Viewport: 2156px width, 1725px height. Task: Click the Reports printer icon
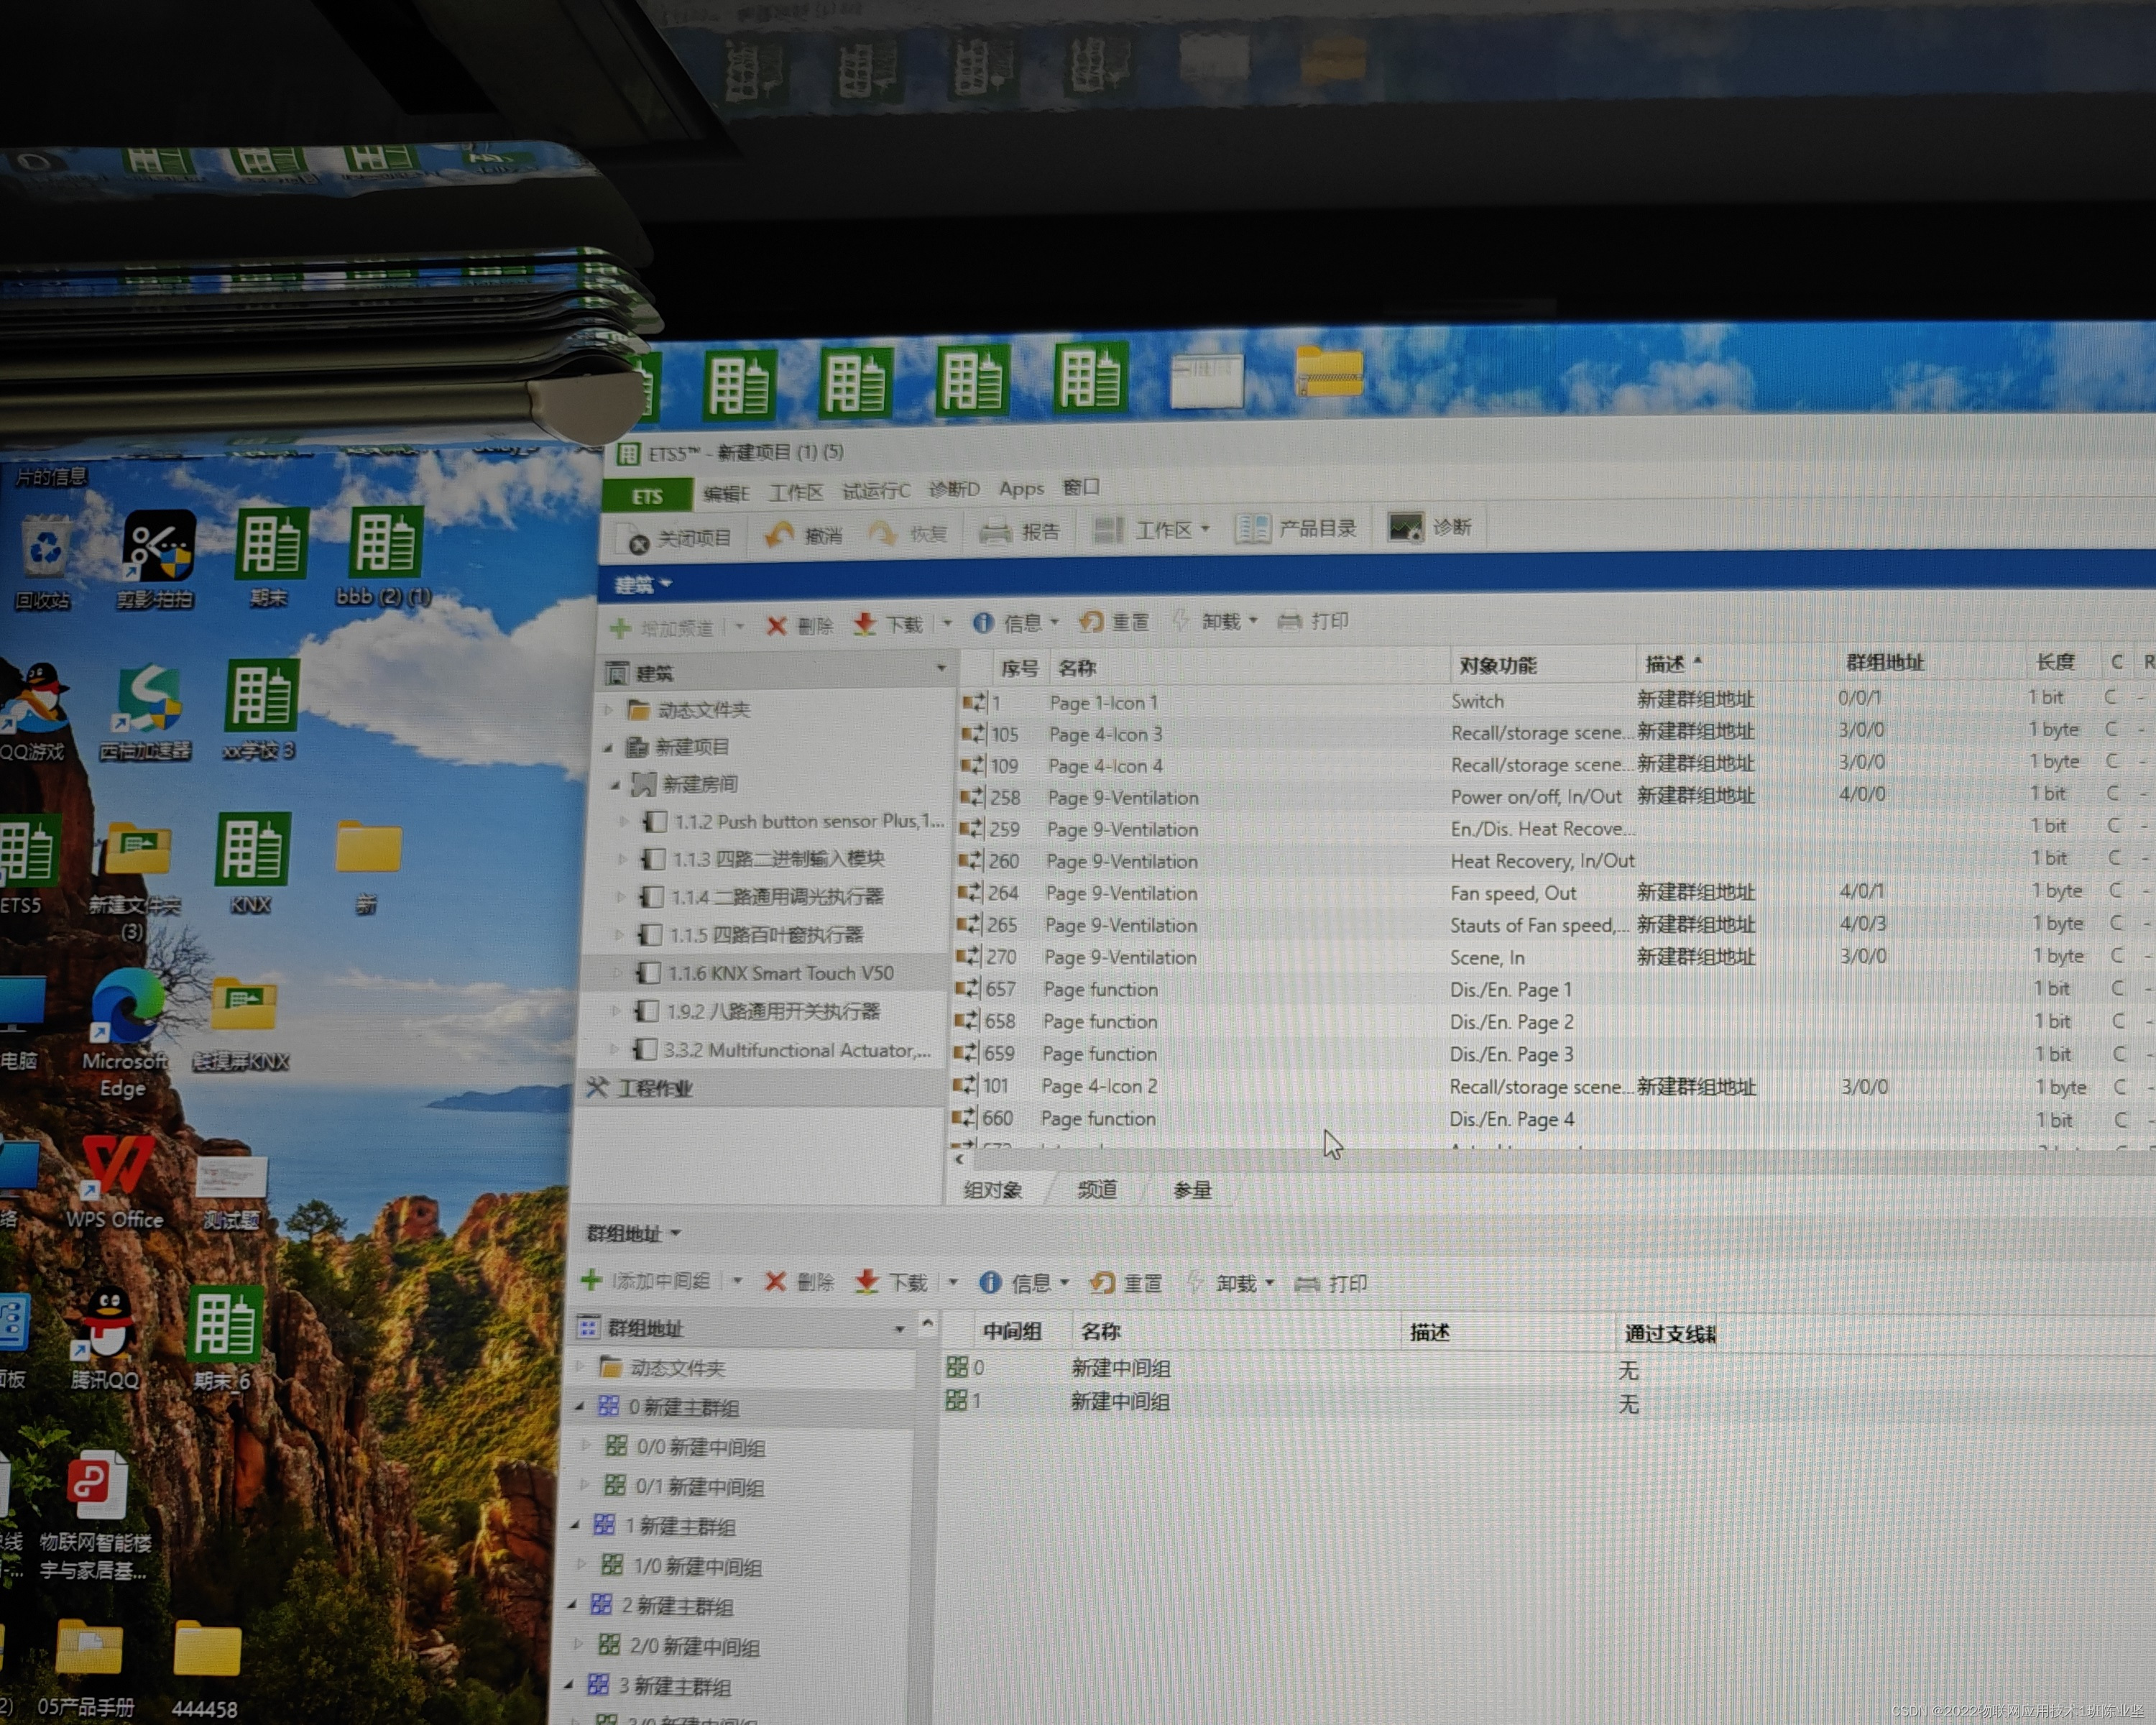pos(995,532)
